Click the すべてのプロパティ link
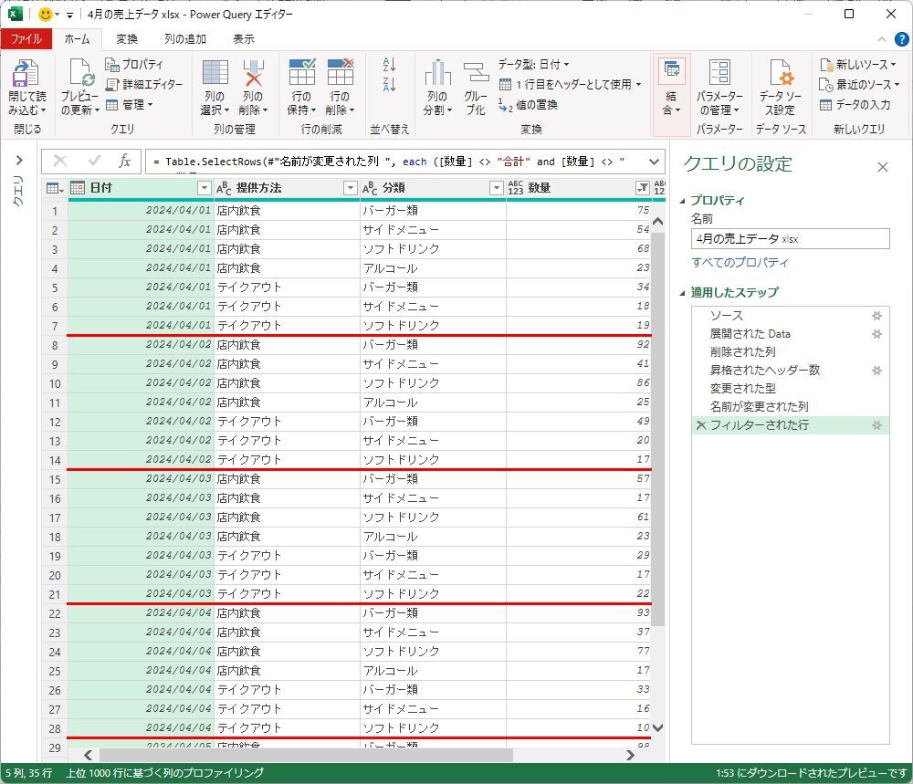This screenshot has width=913, height=784. click(740, 263)
